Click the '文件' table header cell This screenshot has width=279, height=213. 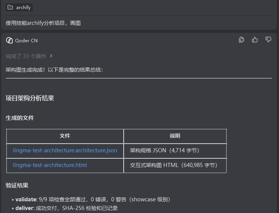pyautogui.click(x=65, y=136)
